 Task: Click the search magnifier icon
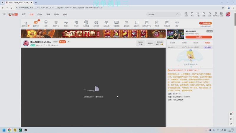pos(178,14)
